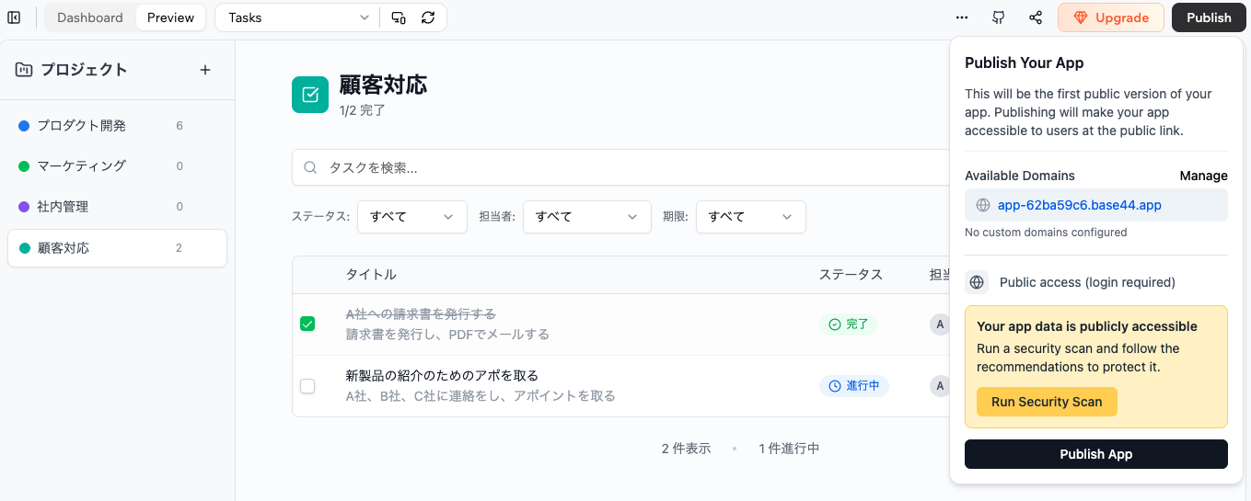Refresh the app preview

[428, 17]
